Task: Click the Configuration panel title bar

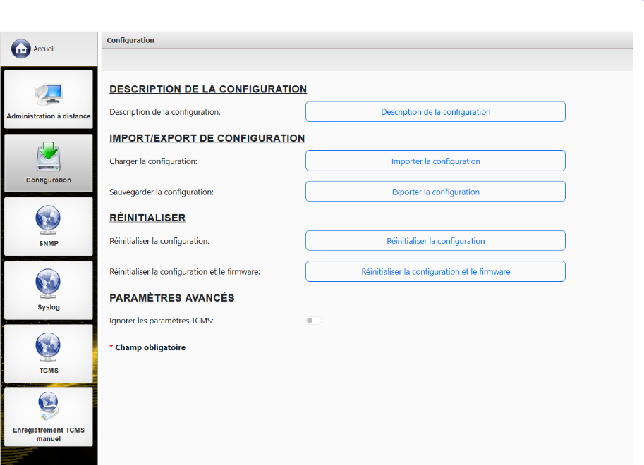Action: click(x=367, y=41)
